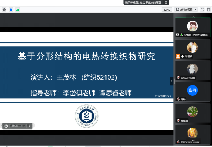This screenshot has width=212, height=147.
Task: Open the 演讲者视图 view dropdown
Action: click(x=186, y=10)
